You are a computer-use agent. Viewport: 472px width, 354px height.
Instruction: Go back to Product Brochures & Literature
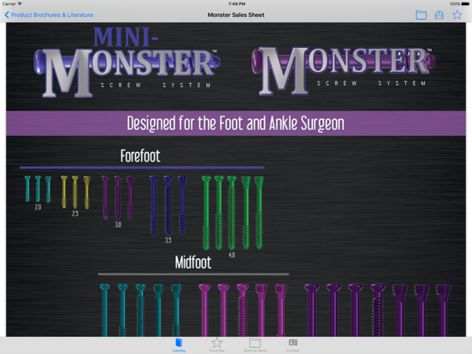49,15
